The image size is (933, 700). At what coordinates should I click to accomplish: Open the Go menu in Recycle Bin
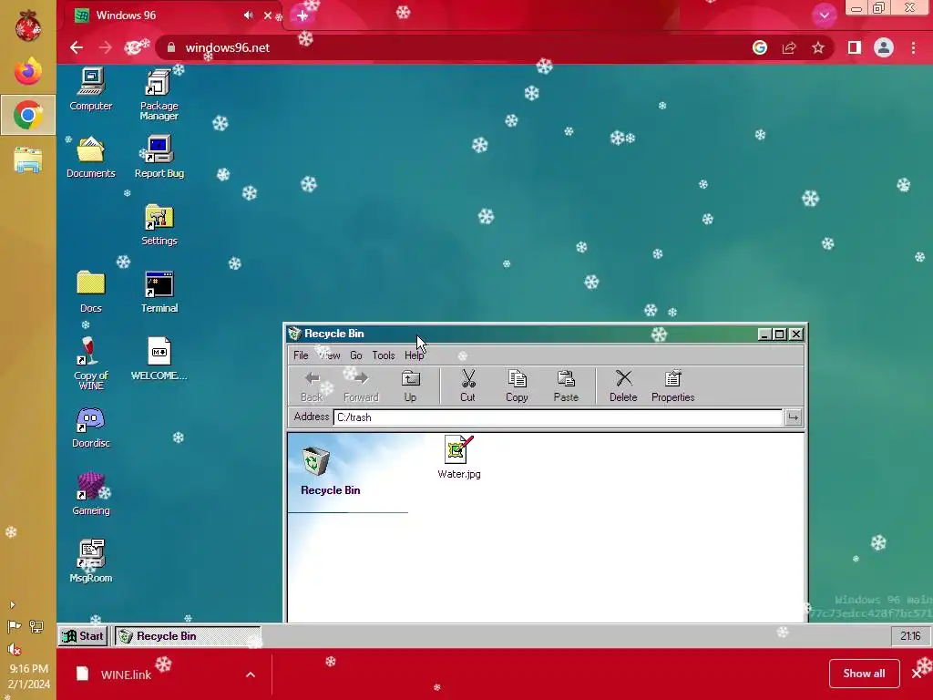(x=356, y=355)
